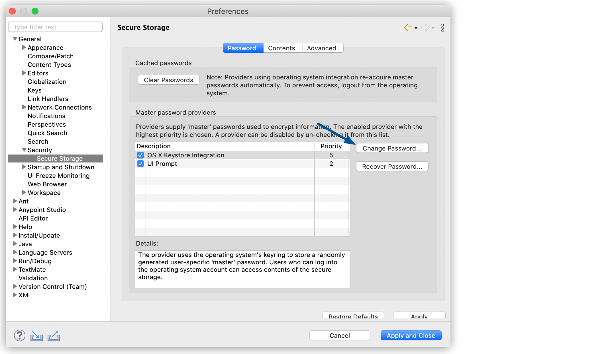Open the three-dot view menu icon

(442, 27)
